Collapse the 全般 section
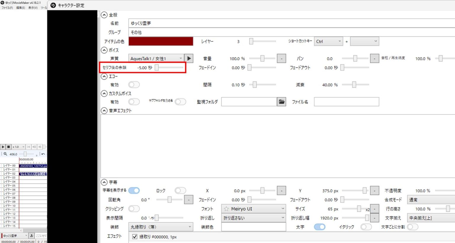Viewport: 455px width, 243px height. [104, 15]
